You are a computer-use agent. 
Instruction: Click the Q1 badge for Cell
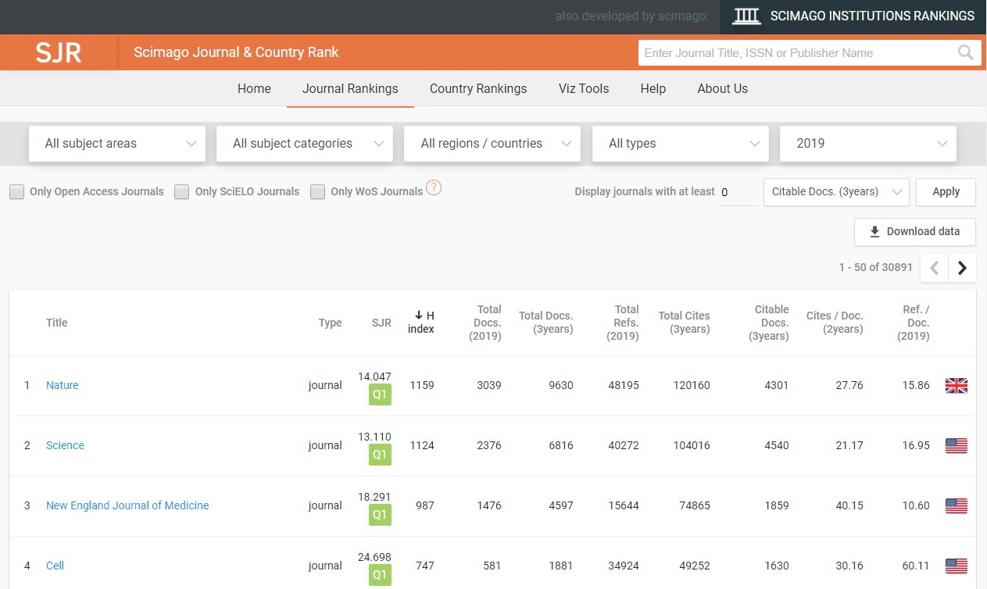pos(380,575)
